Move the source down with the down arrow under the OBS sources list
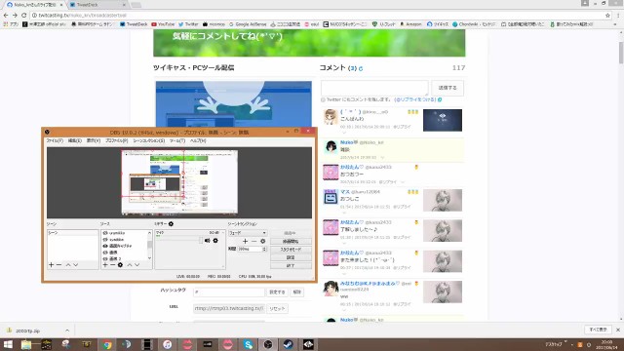This screenshot has height=351, width=624. coord(136,264)
